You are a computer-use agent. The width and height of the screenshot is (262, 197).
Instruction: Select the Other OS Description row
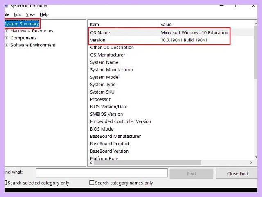171,48
